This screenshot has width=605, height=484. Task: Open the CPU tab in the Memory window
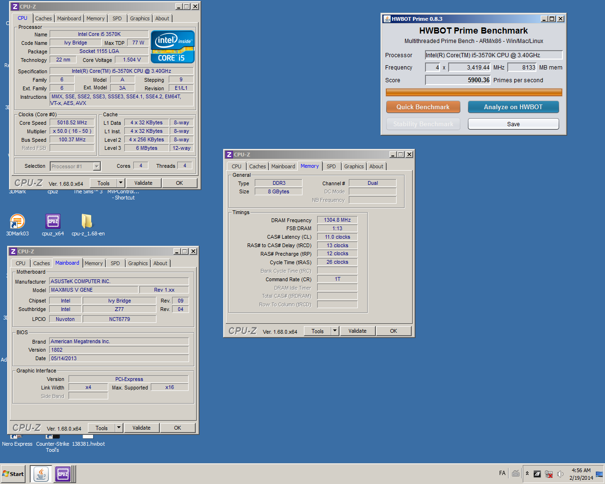[x=236, y=166]
